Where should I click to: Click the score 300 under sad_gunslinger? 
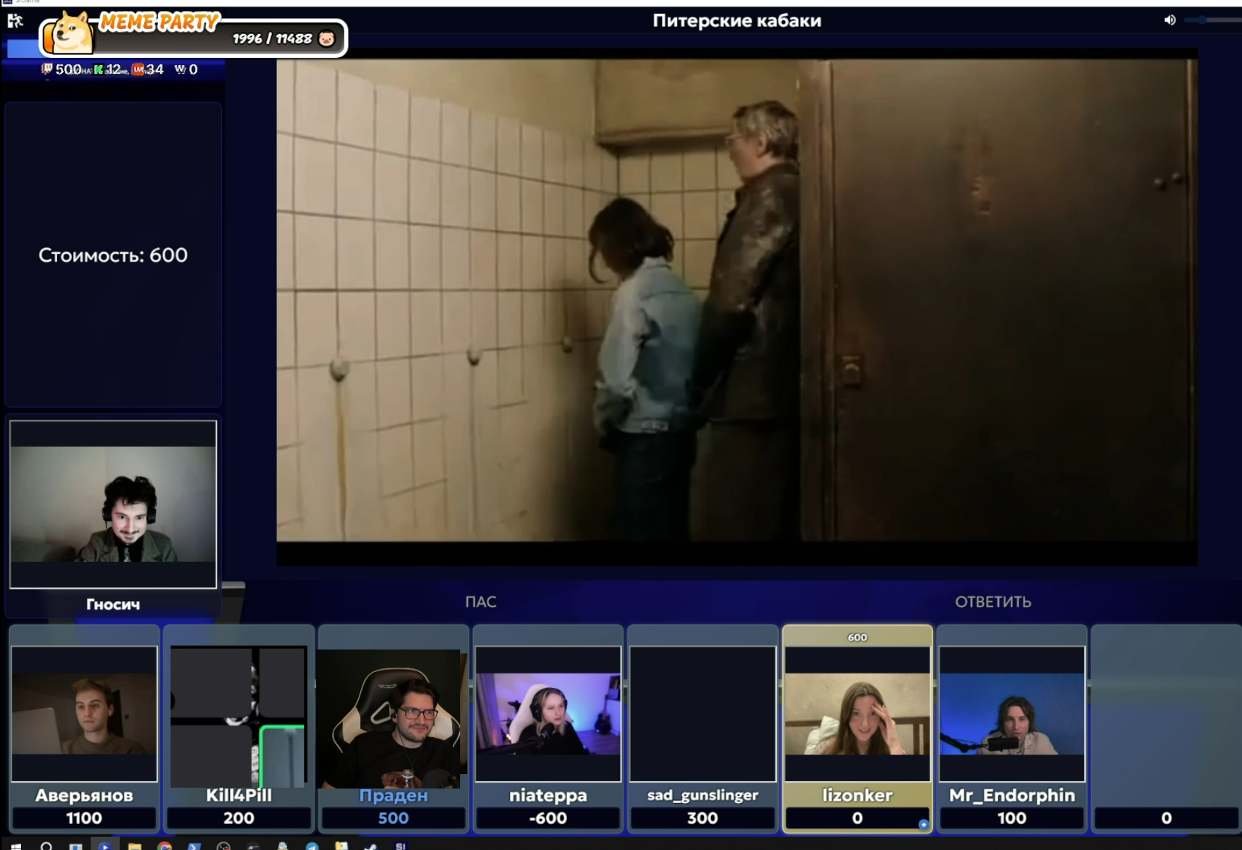[x=702, y=818]
